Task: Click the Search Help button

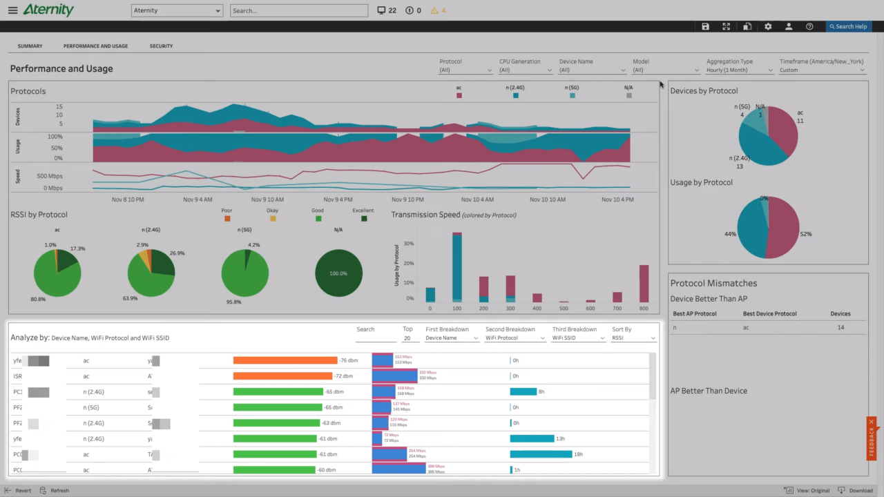Action: [848, 26]
